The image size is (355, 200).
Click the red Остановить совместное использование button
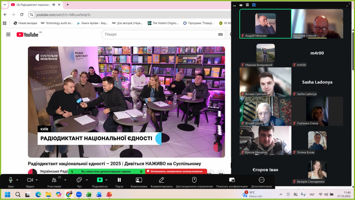[176, 171]
